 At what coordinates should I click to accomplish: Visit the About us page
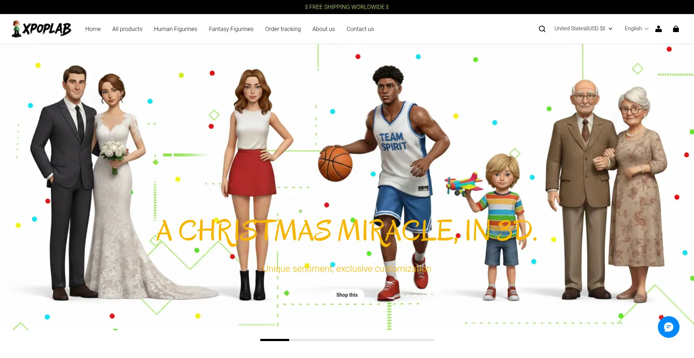pyautogui.click(x=324, y=29)
